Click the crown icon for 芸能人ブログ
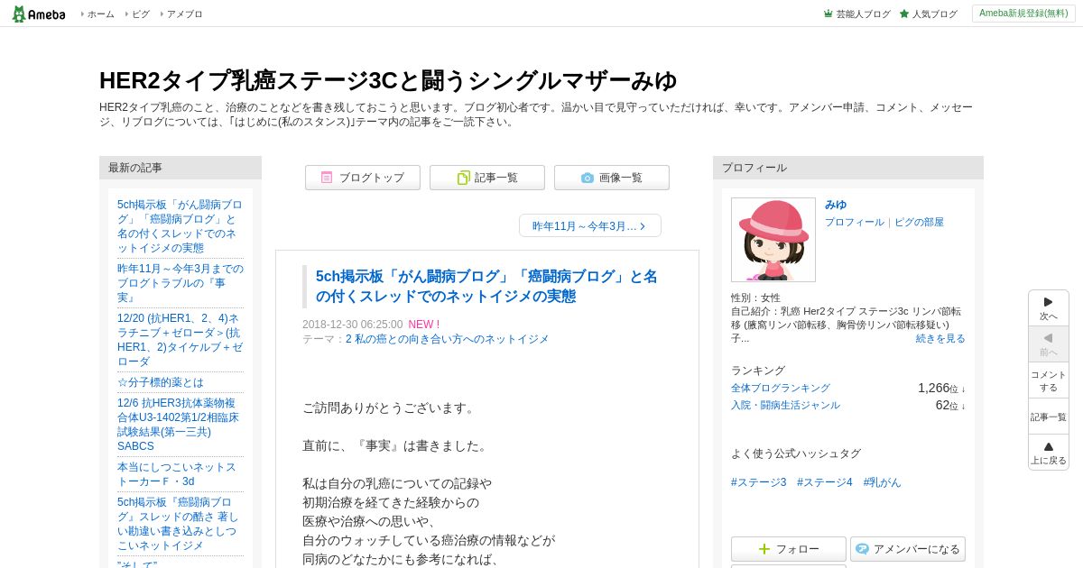 (x=828, y=14)
